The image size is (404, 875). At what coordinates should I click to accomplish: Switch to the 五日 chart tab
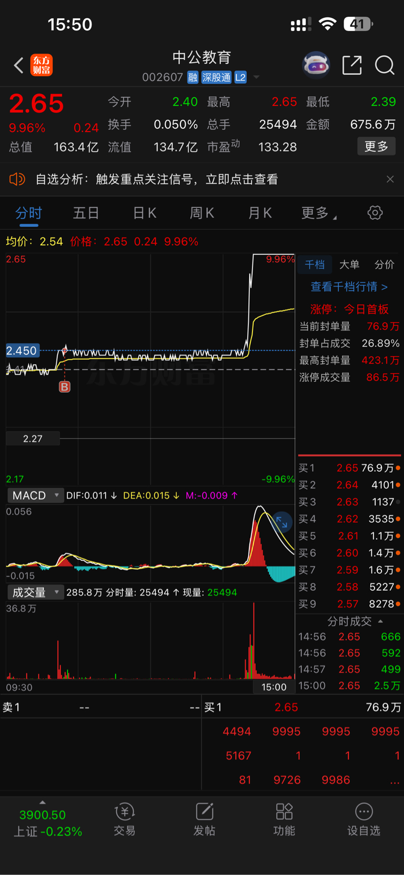pyautogui.click(x=86, y=213)
